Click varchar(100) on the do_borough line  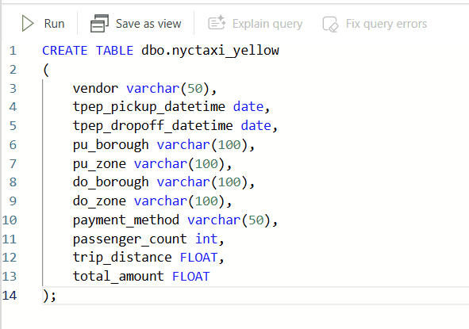tap(202, 182)
